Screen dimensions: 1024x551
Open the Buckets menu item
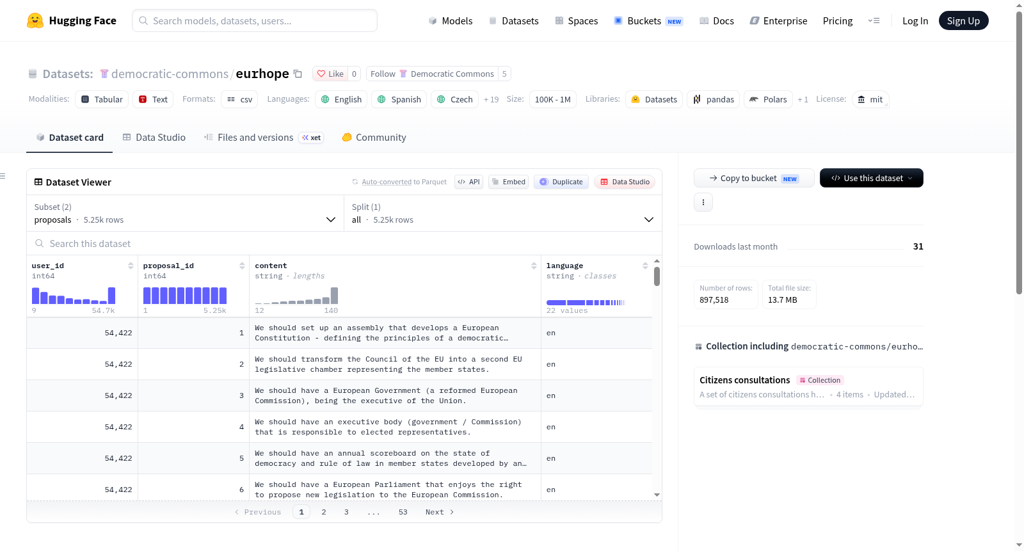pyautogui.click(x=649, y=21)
